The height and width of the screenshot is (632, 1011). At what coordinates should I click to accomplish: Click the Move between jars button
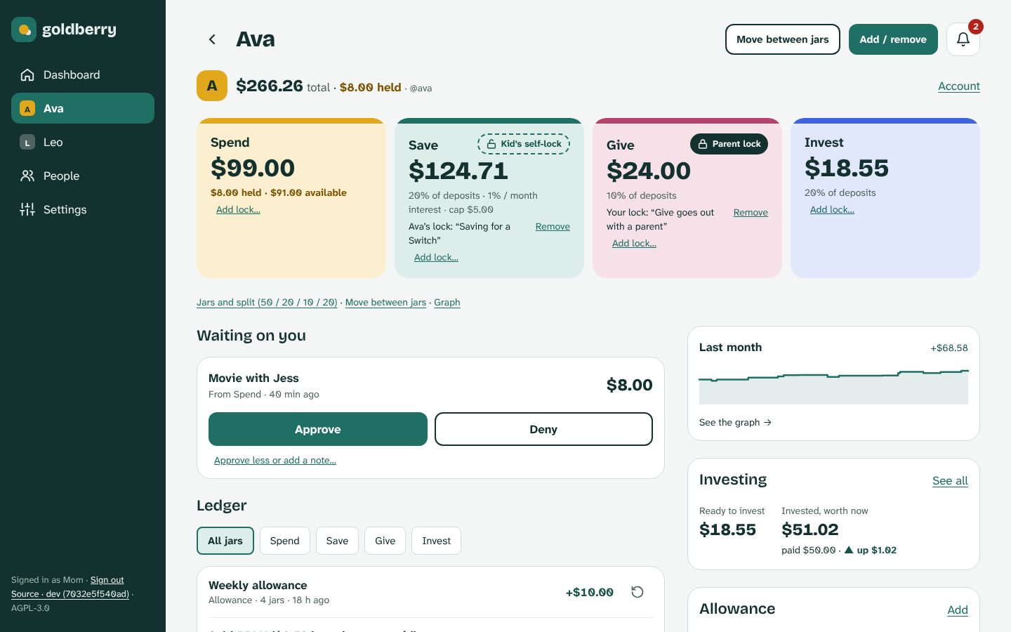tap(783, 39)
